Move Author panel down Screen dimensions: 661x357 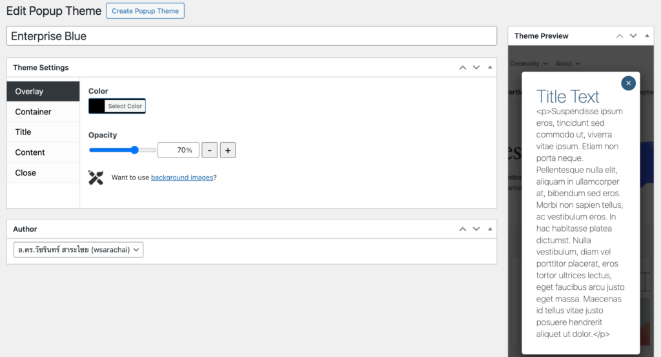[x=476, y=229]
